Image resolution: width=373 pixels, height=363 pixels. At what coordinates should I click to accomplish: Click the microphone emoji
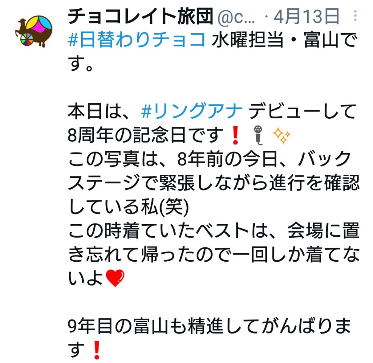coord(258,135)
